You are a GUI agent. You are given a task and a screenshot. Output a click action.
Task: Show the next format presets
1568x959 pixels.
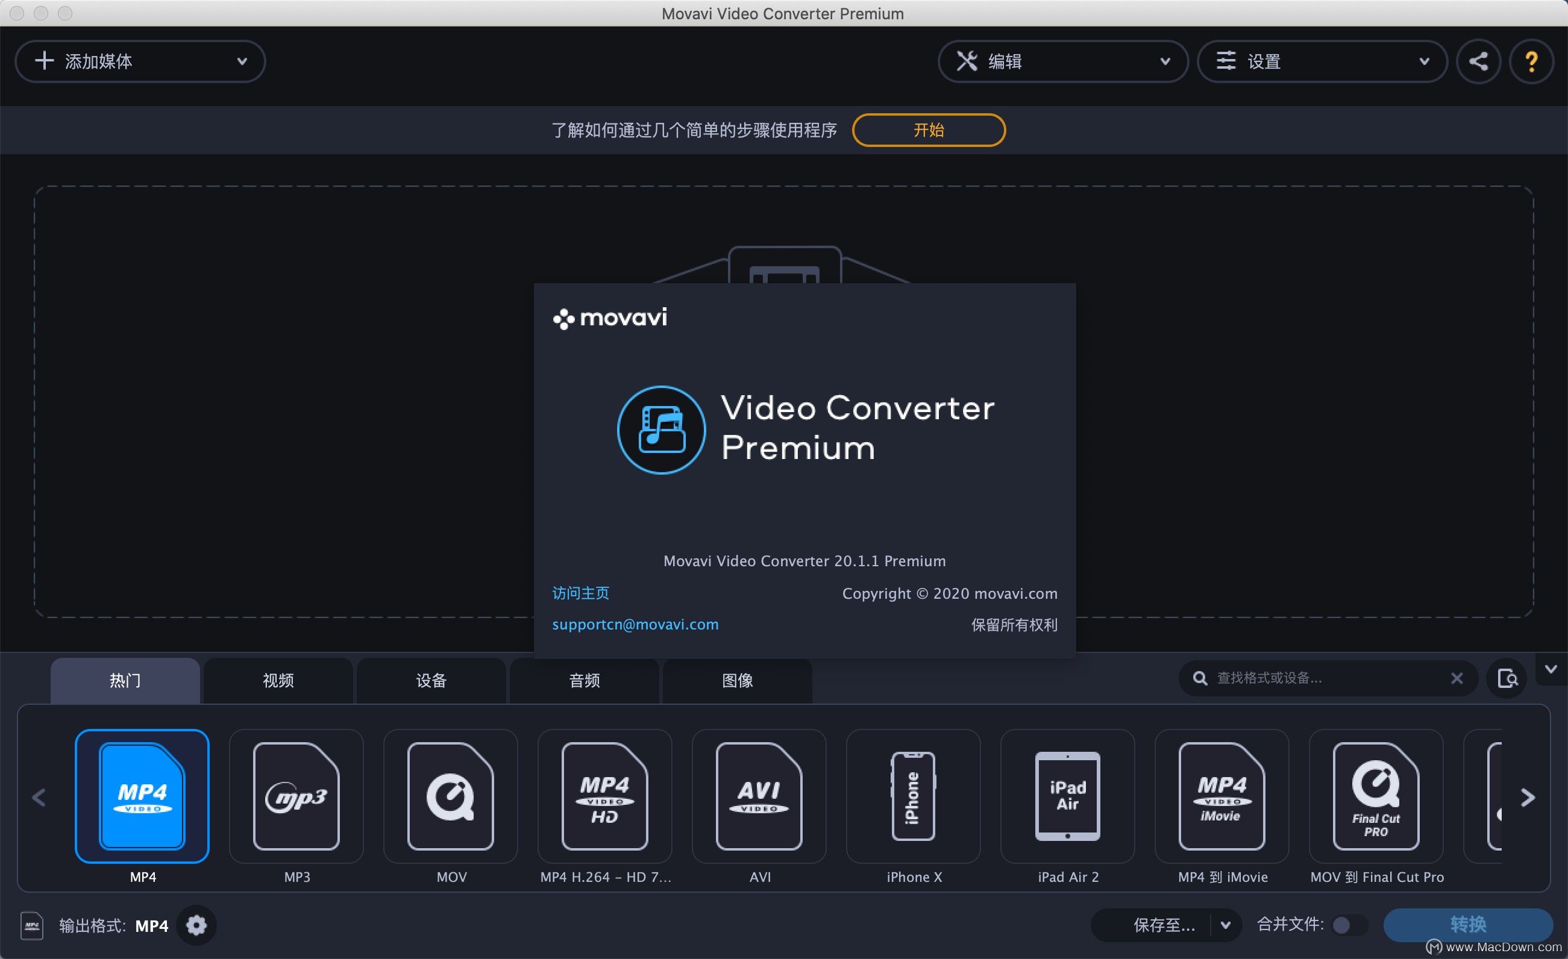[1528, 797]
